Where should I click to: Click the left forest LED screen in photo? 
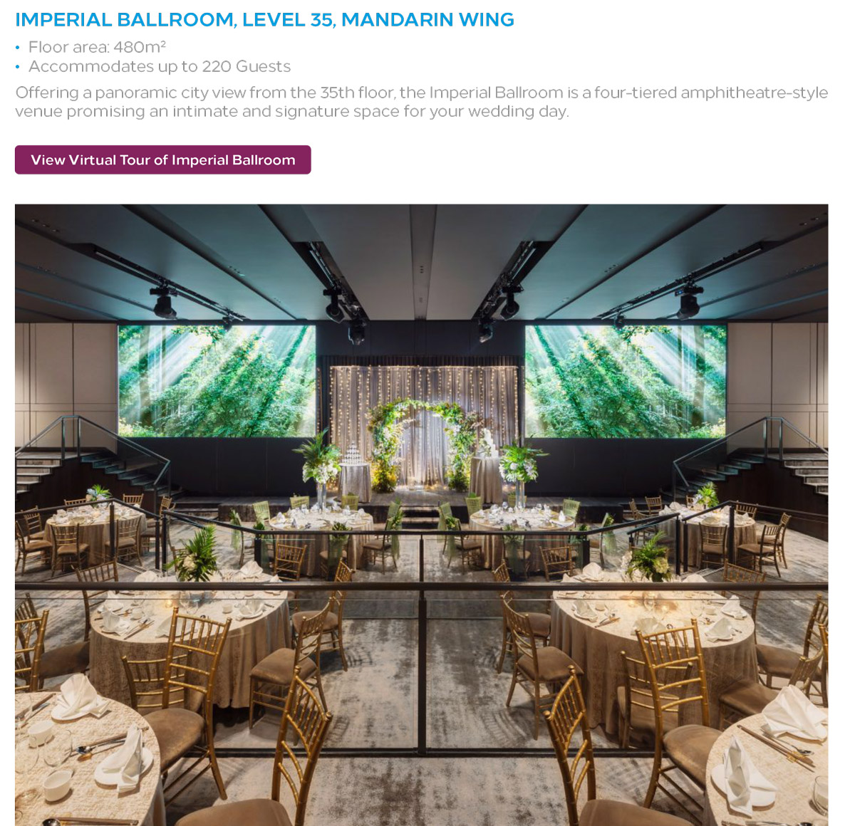point(217,380)
